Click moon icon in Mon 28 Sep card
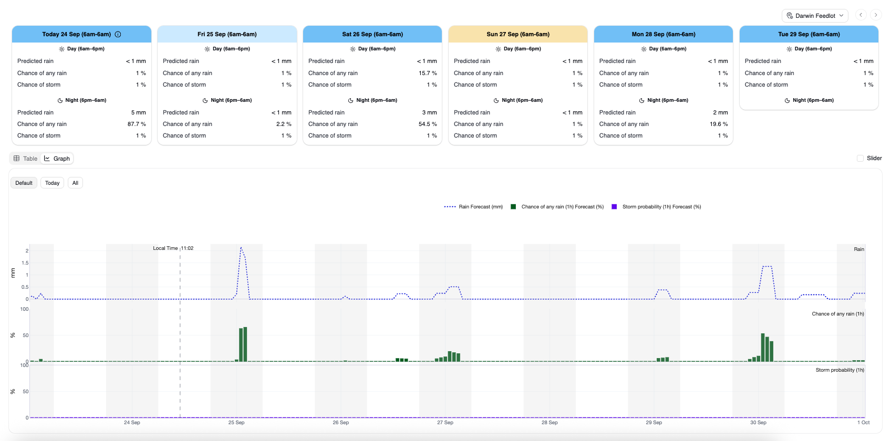This screenshot has width=891, height=441. pyautogui.click(x=642, y=100)
